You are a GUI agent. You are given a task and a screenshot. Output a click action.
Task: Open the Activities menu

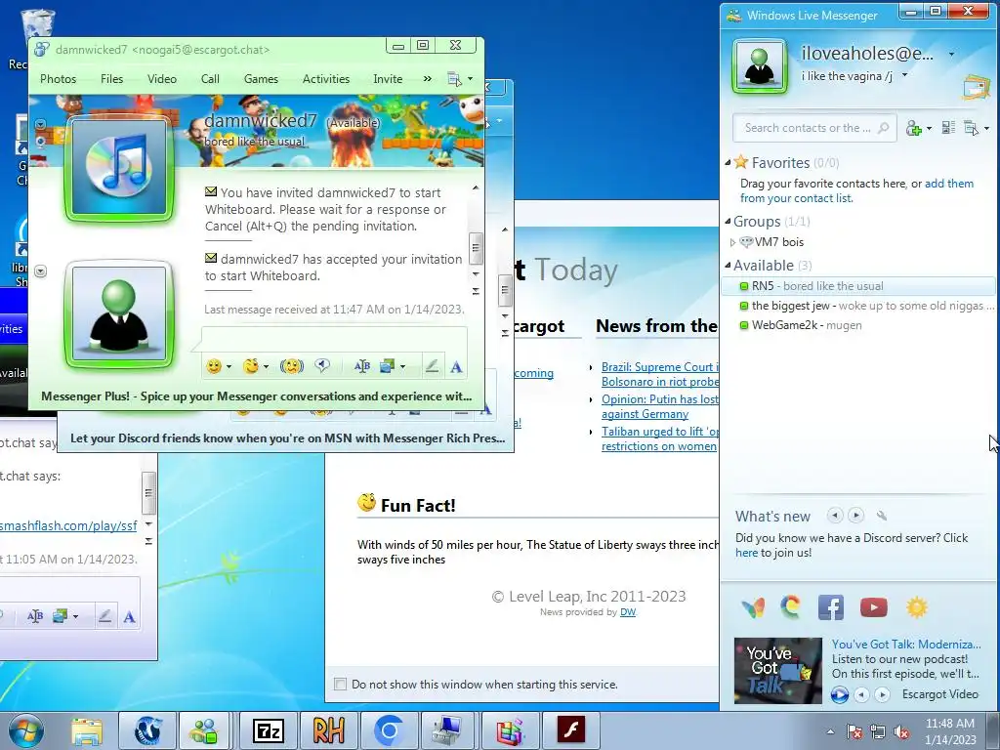(x=326, y=79)
